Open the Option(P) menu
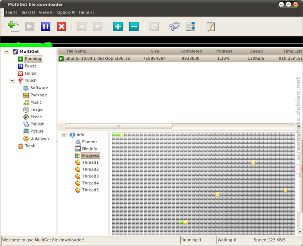 tap(66, 12)
